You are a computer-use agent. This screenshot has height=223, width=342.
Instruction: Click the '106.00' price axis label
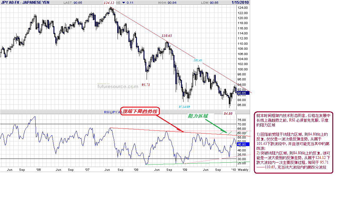[243, 54]
